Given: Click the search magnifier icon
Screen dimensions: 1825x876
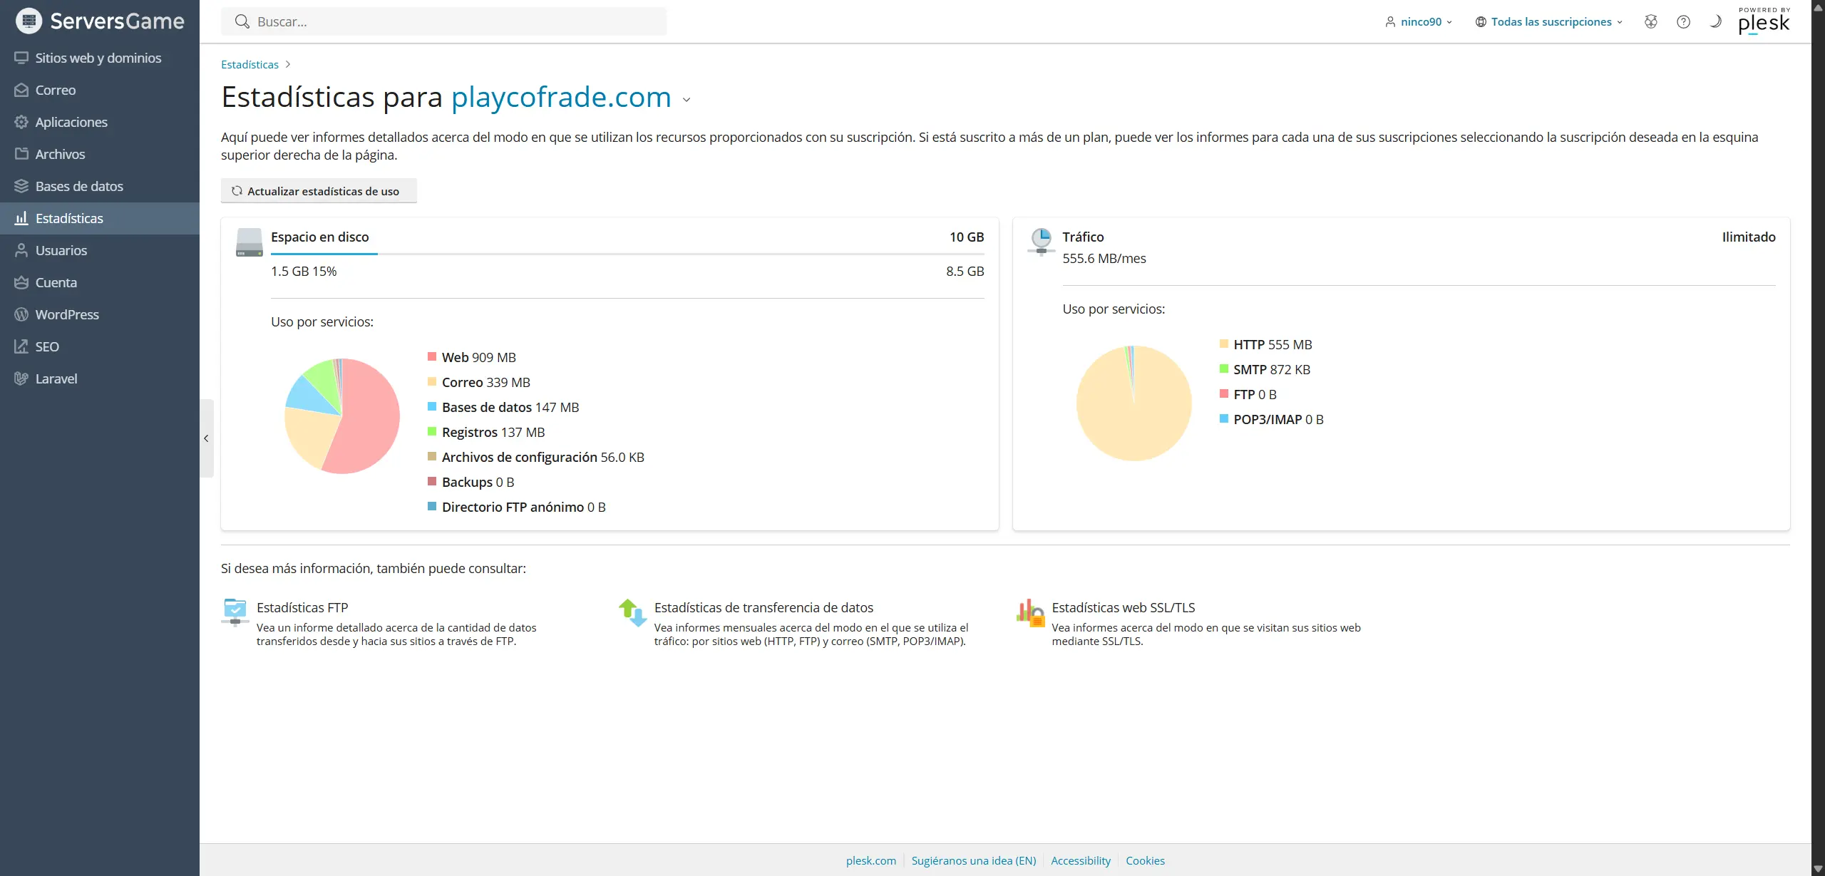Looking at the screenshot, I should [x=242, y=21].
